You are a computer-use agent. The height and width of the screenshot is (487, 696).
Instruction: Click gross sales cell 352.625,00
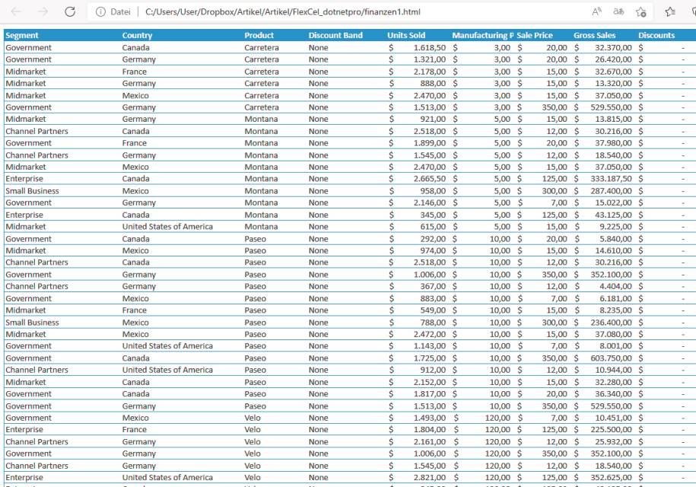tap(611, 478)
